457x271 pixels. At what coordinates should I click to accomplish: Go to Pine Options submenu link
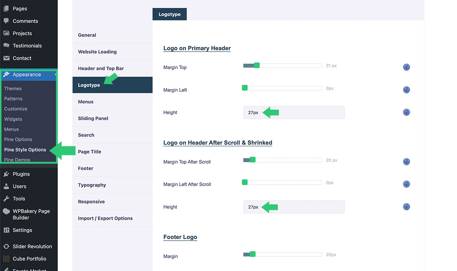click(x=18, y=139)
